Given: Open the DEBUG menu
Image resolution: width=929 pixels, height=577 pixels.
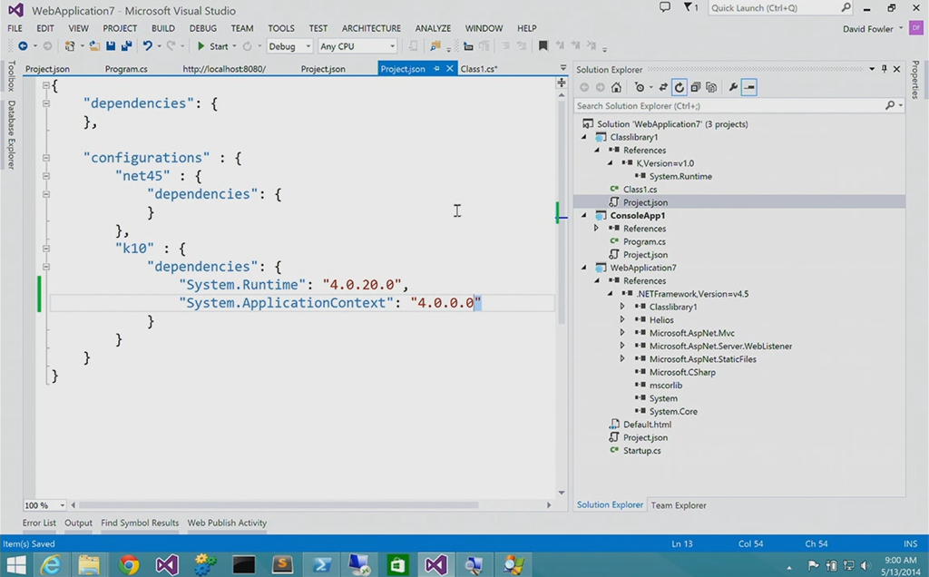Looking at the screenshot, I should tap(202, 28).
